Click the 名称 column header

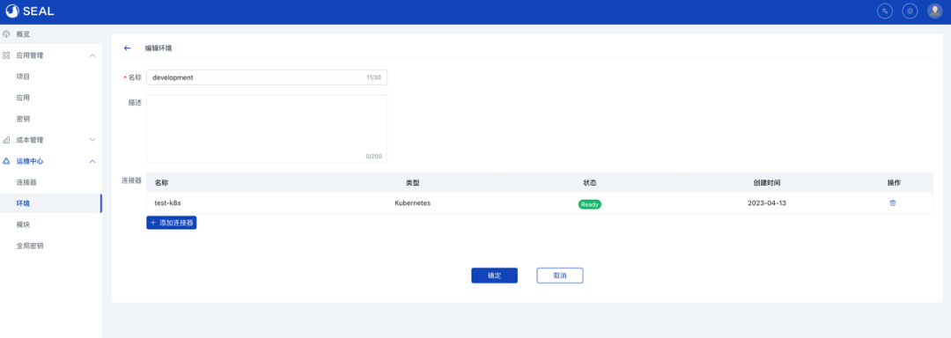click(161, 183)
